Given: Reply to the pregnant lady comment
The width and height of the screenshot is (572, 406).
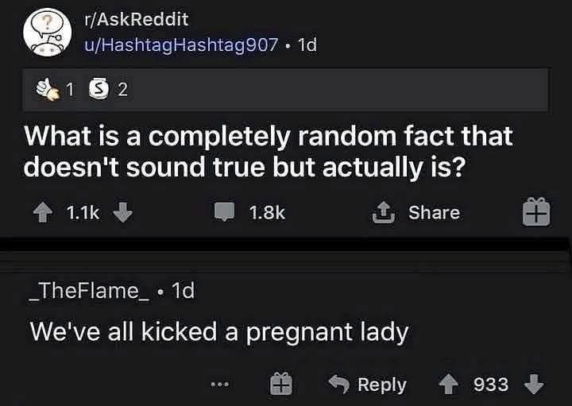Looking at the screenshot, I should pyautogui.click(x=367, y=385).
